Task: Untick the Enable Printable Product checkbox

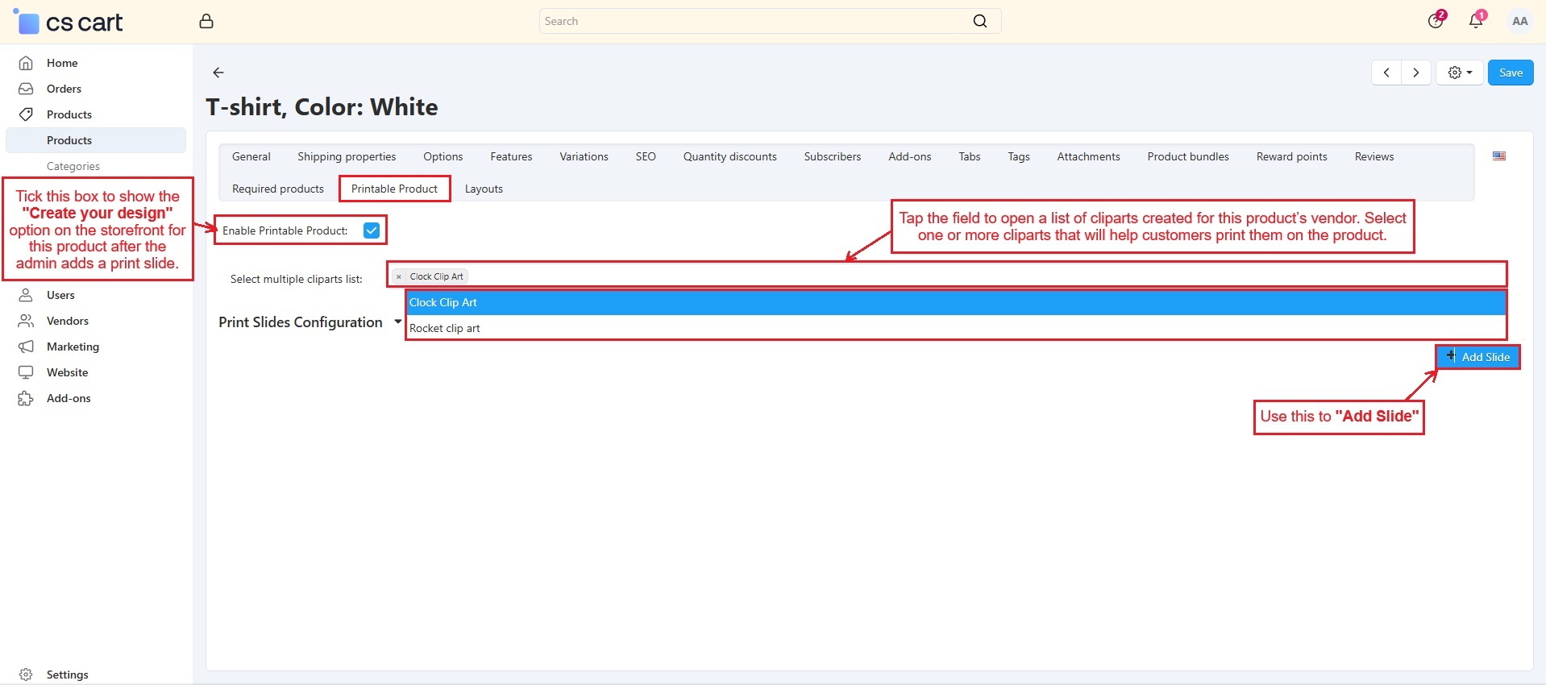Action: click(x=372, y=230)
